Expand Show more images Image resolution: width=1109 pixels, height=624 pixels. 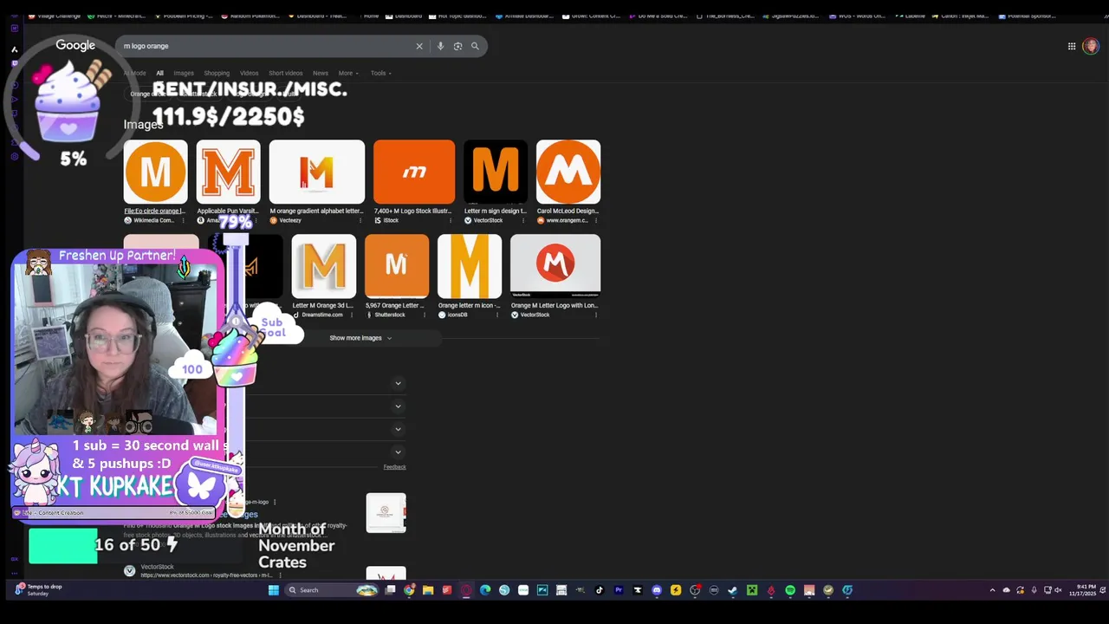pyautogui.click(x=360, y=338)
